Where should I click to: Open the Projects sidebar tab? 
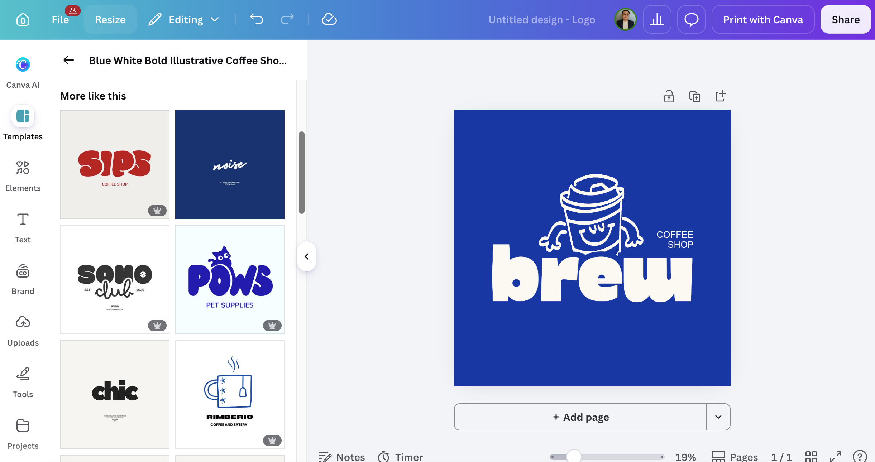[x=23, y=433]
